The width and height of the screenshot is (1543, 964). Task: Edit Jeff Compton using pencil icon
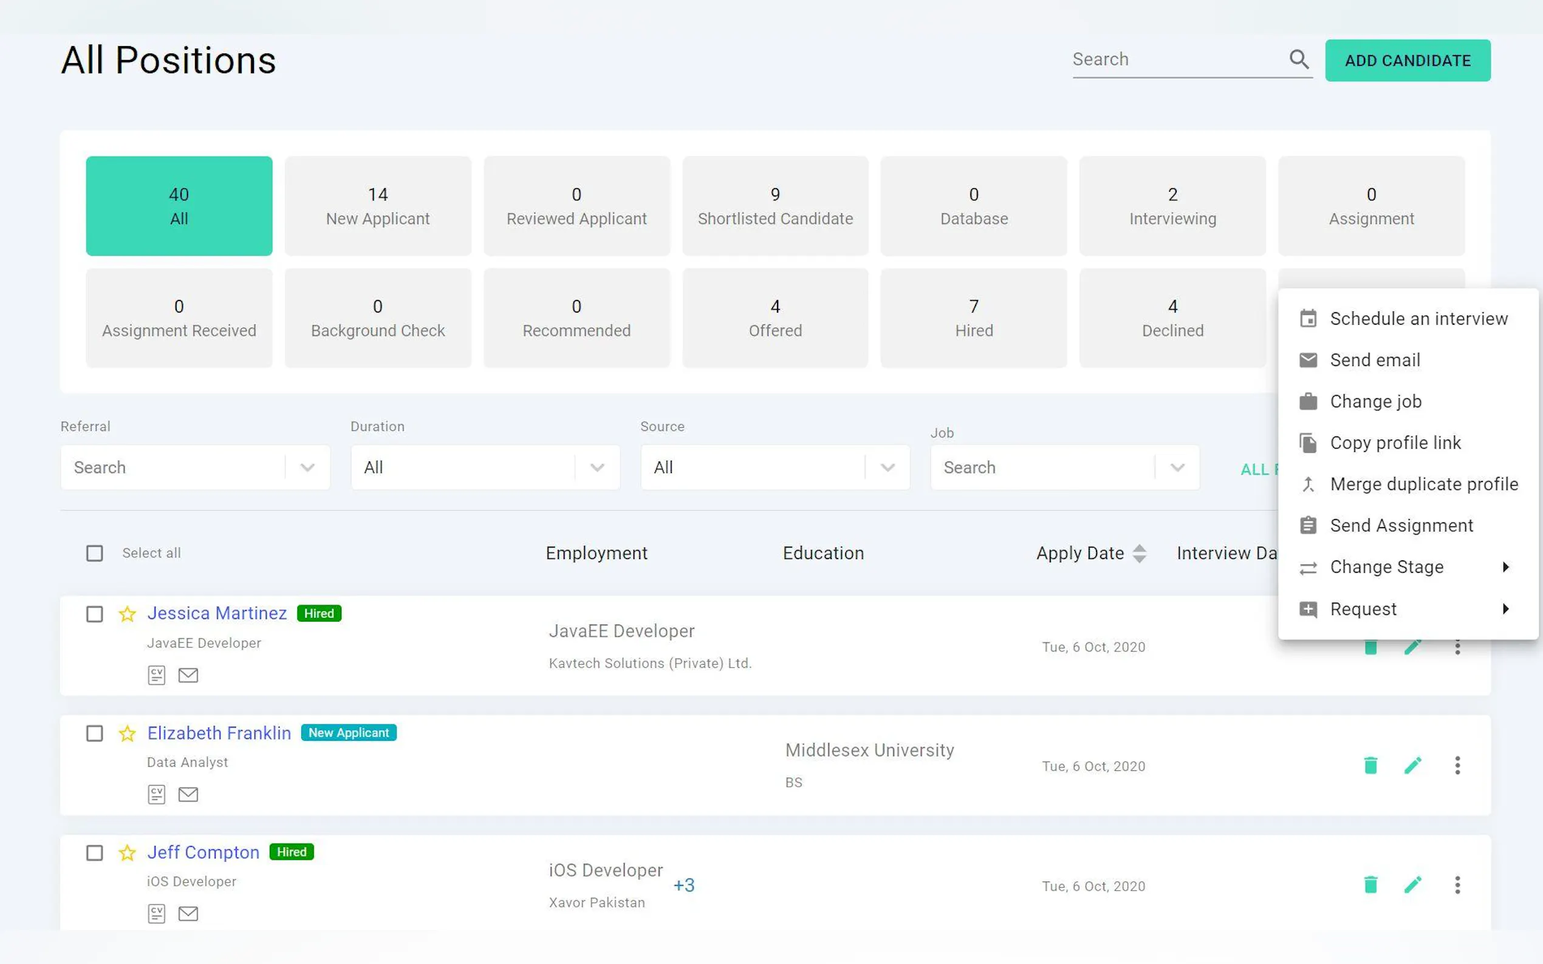(1412, 884)
